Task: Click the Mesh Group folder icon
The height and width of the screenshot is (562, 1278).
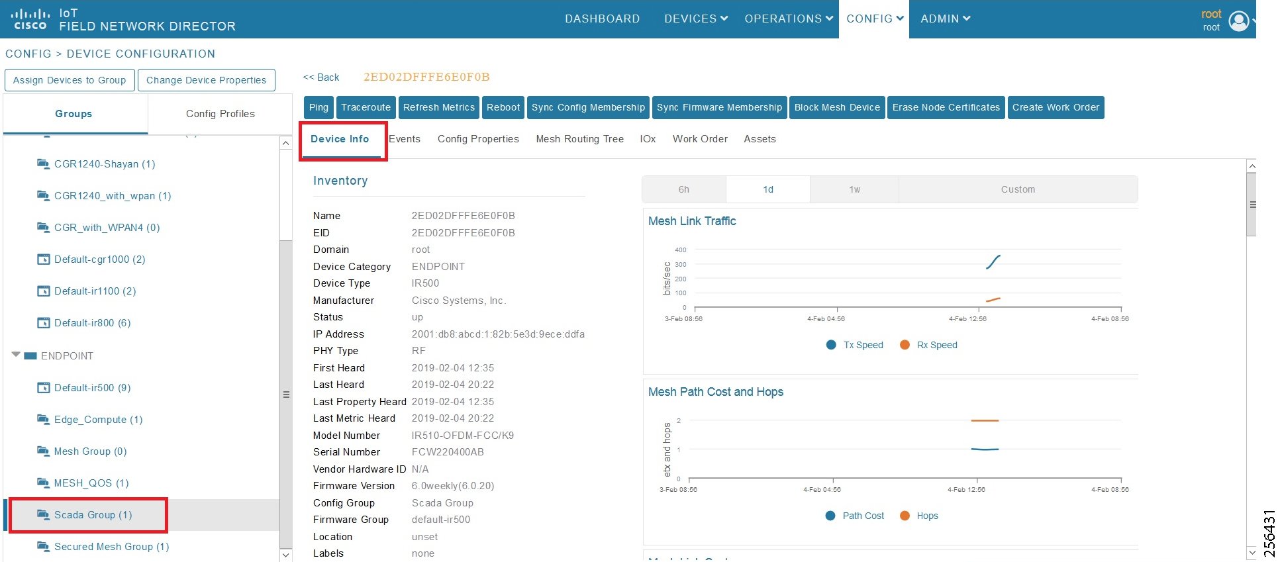Action: 44,451
